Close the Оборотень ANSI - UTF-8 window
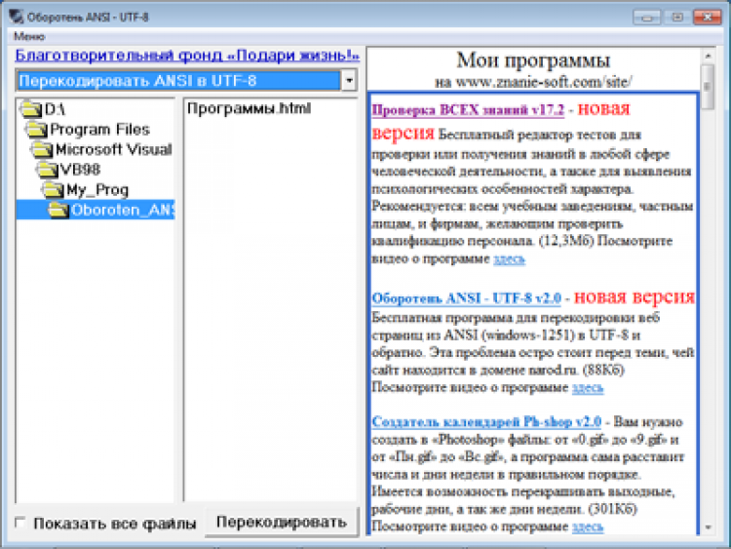The height and width of the screenshot is (549, 731). point(708,18)
